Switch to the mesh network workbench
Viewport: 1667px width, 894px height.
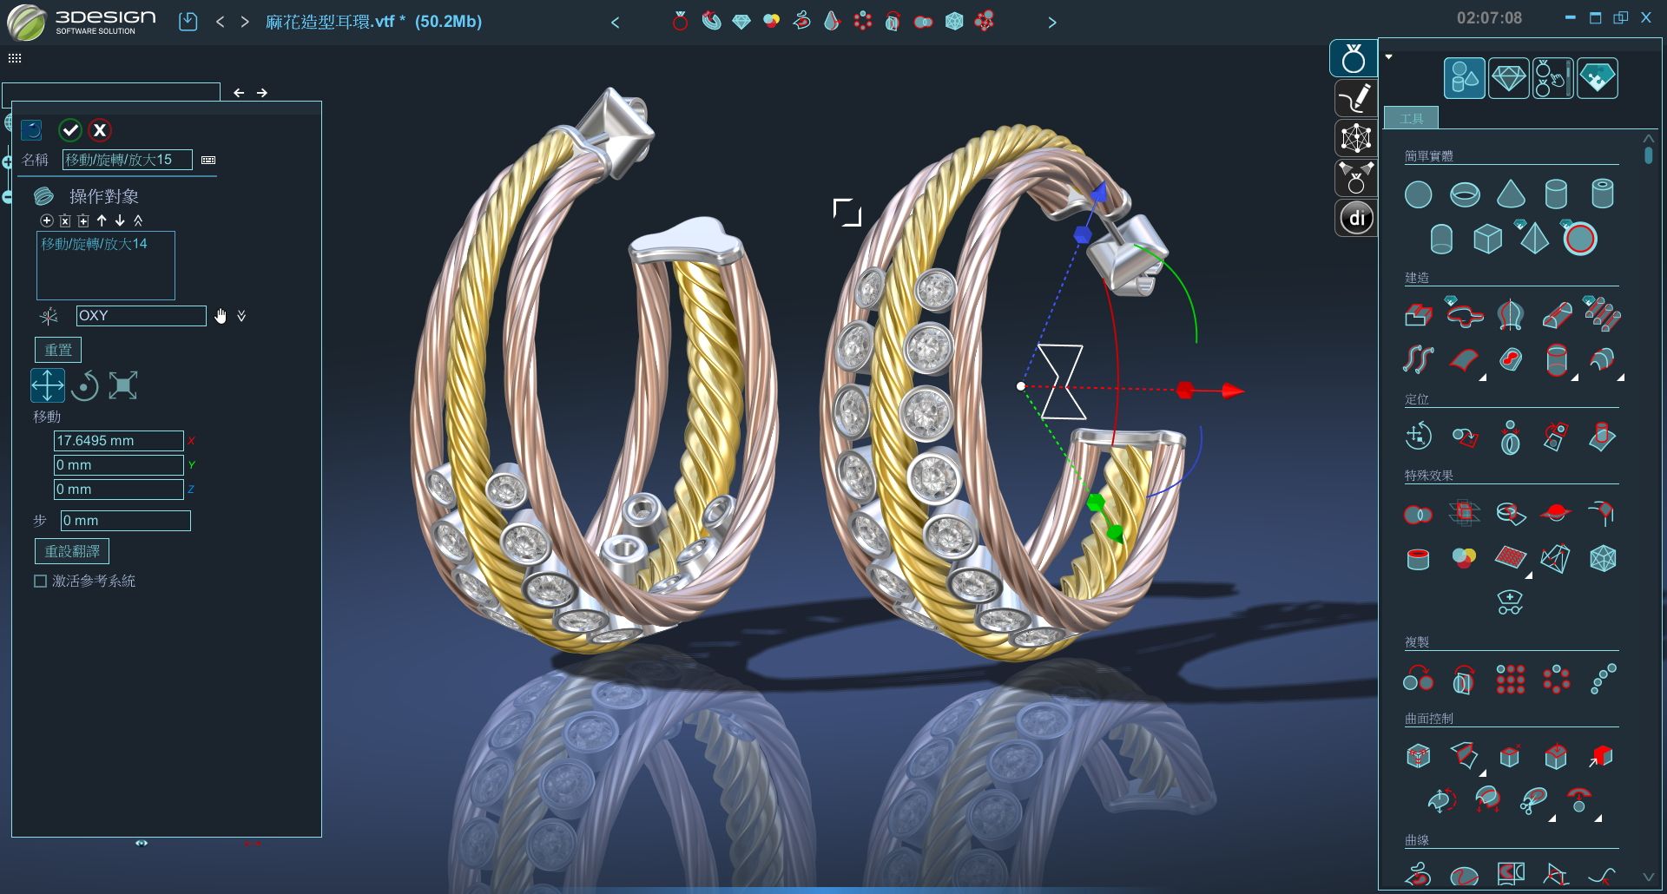point(1355,138)
